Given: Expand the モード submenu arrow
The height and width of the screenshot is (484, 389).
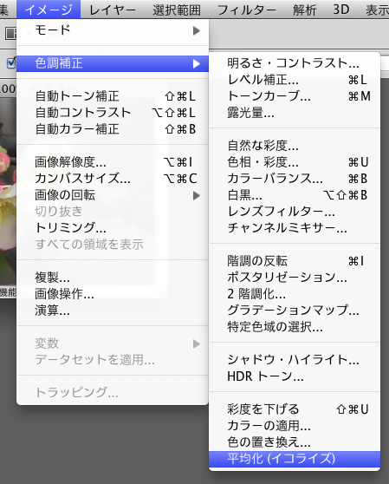Looking at the screenshot, I should 197,30.
